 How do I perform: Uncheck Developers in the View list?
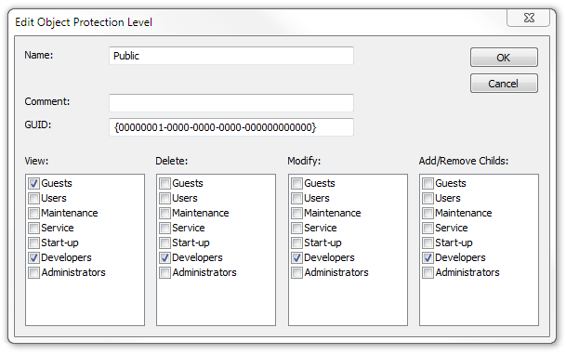[x=34, y=257]
